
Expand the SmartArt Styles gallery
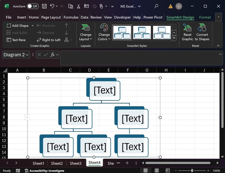coord(174,38)
